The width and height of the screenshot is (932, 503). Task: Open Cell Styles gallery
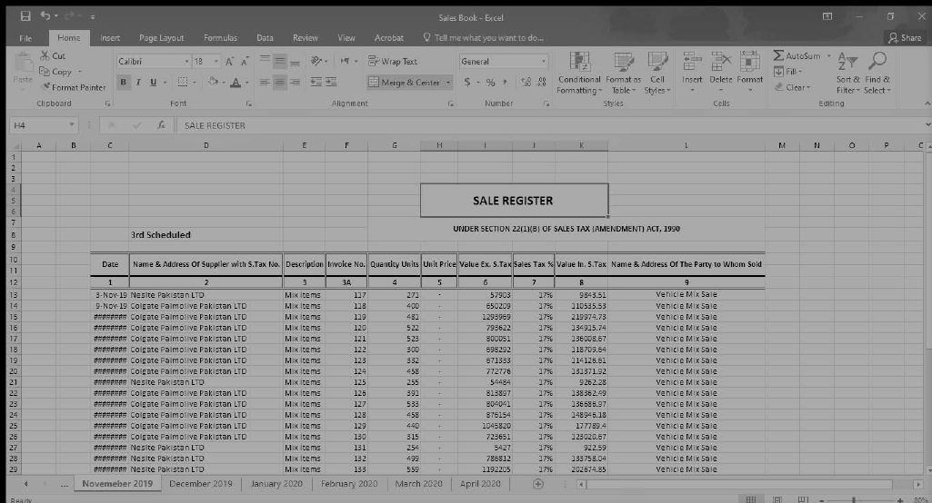coord(657,73)
